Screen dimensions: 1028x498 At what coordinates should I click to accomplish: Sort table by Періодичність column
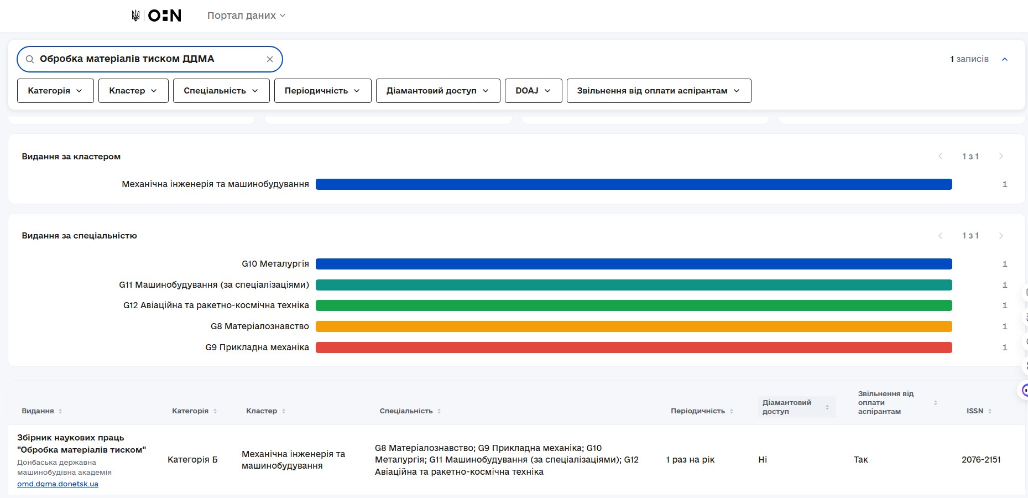tap(702, 411)
